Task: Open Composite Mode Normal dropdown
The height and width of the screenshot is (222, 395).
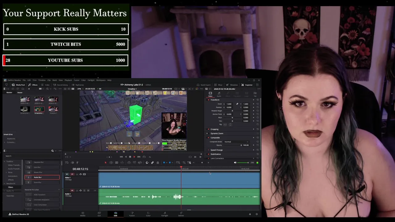Action: 236,142
